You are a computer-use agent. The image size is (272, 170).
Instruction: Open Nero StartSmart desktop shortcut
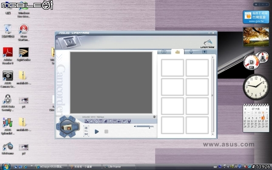[24, 33]
